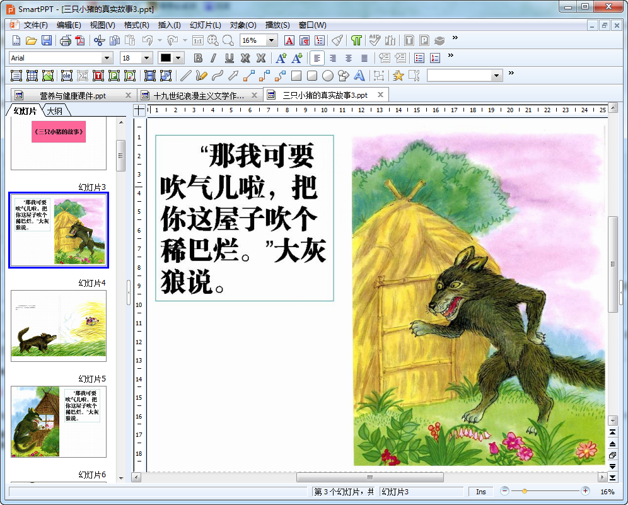628x505 pixels.
Task: Open the font color dropdown arrow
Action: coord(178,58)
